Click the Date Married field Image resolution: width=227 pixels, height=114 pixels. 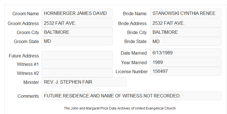click(x=186, y=53)
